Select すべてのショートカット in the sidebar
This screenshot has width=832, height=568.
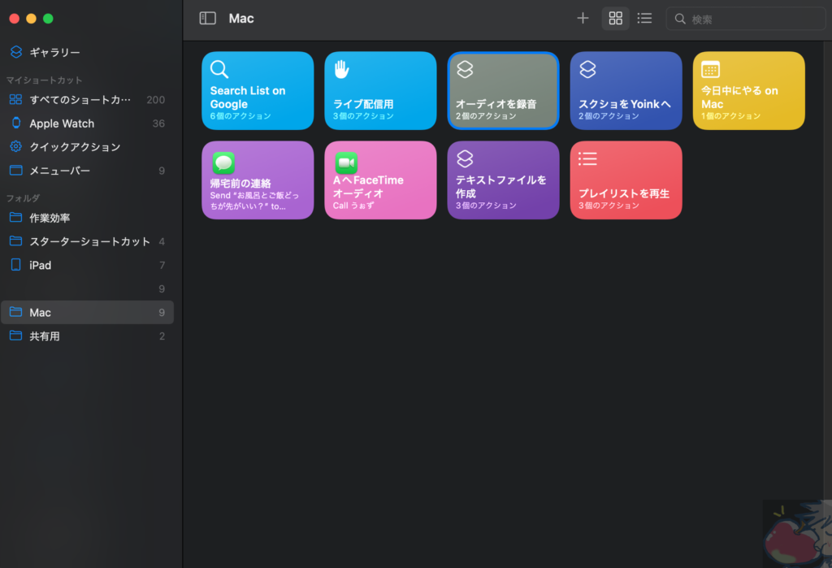click(x=80, y=100)
